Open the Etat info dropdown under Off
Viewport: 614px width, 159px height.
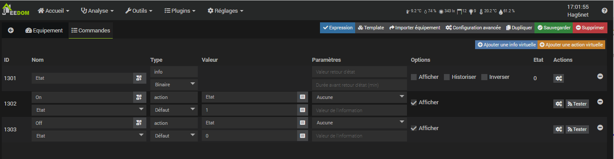[89, 136]
